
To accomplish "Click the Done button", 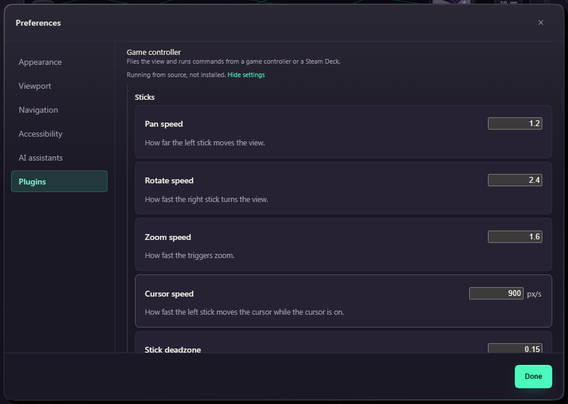I will [533, 377].
